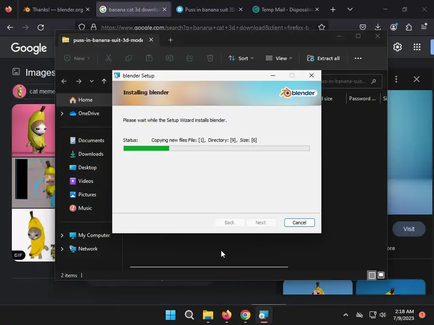Click the Delete trash icon

[x=210, y=58]
